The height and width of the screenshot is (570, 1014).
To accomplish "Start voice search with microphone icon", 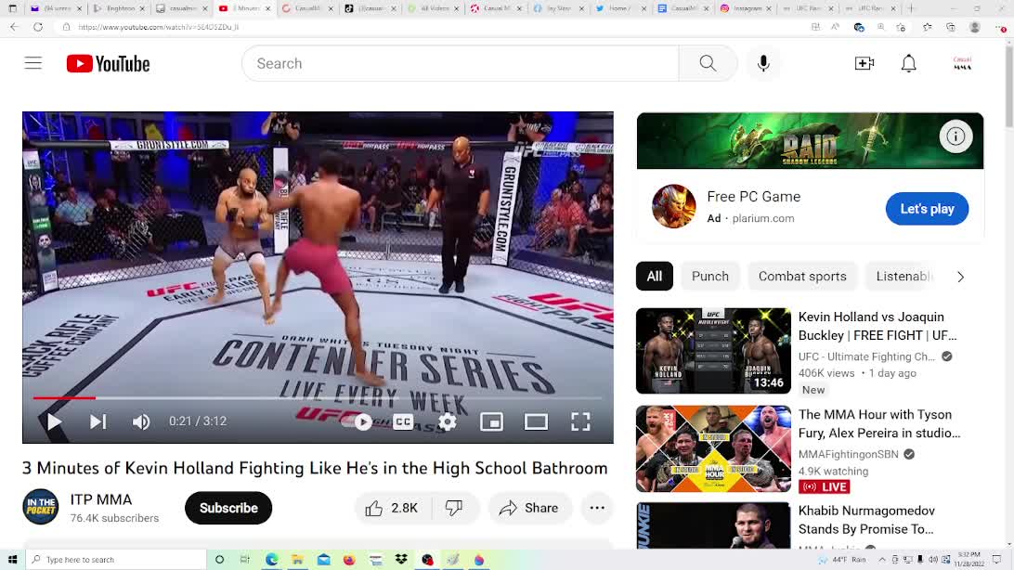I will tap(763, 63).
